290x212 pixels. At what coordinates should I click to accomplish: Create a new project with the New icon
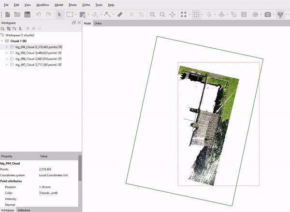coord(8,14)
